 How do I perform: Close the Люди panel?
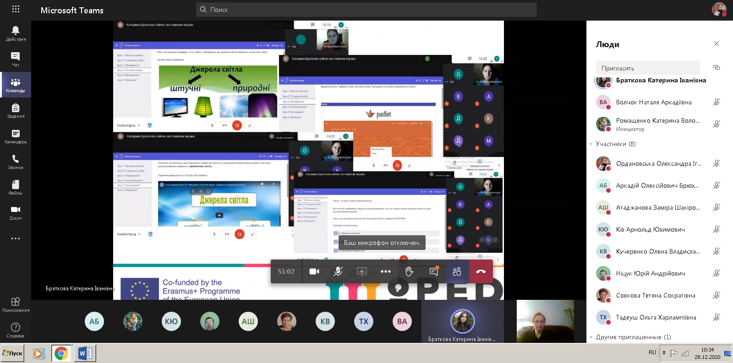point(717,44)
